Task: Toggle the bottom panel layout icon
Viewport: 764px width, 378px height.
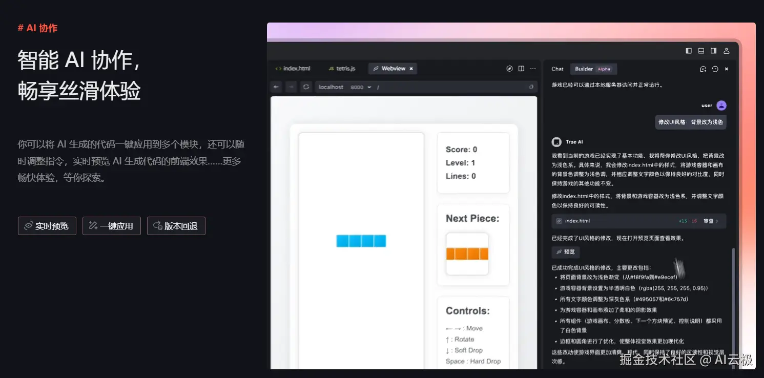Action: 701,51
